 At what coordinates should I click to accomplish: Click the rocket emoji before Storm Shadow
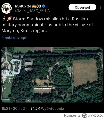pos(10,19)
